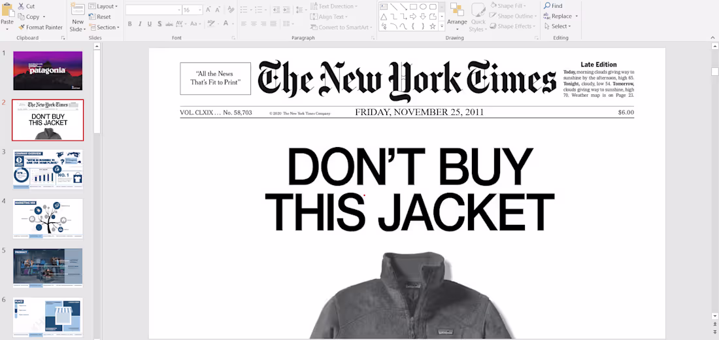The image size is (719, 340).
Task: Decrease list indent level
Action: tap(276, 10)
